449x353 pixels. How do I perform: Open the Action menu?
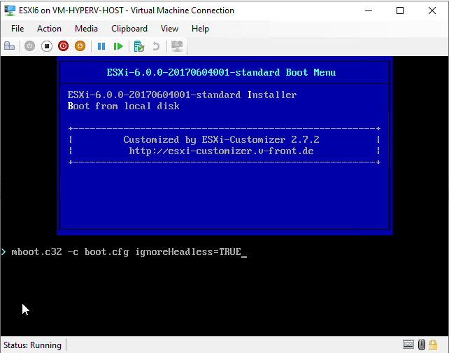coord(49,29)
